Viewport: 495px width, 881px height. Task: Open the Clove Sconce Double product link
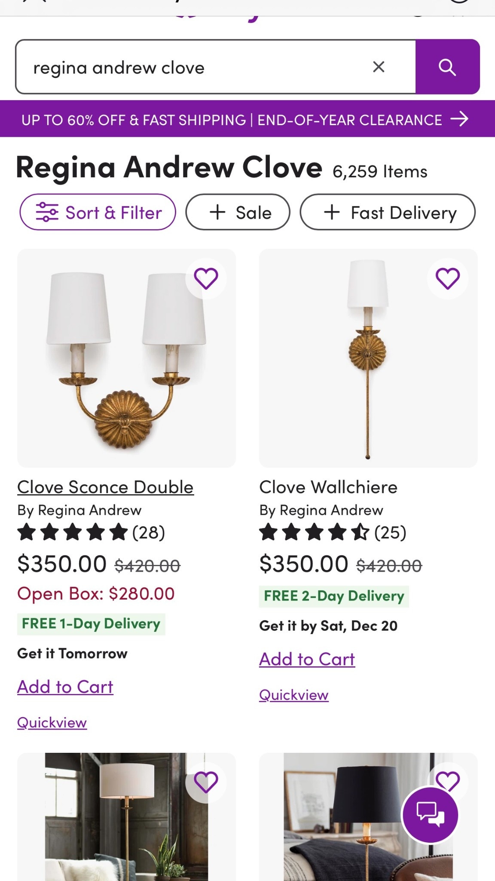point(105,487)
